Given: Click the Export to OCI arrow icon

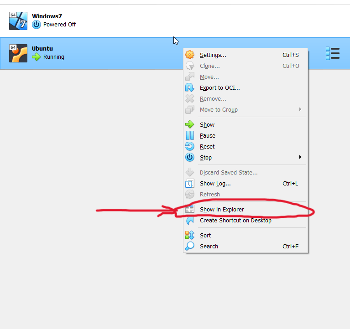Looking at the screenshot, I should [190, 87].
